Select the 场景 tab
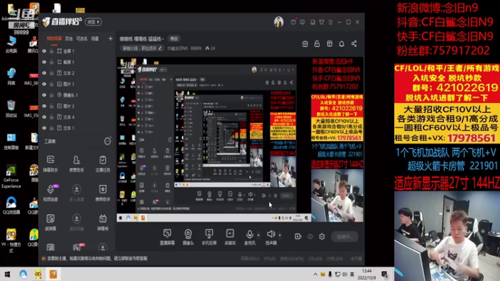Image resolution: width=500 pixels, height=281 pixels. click(x=95, y=39)
